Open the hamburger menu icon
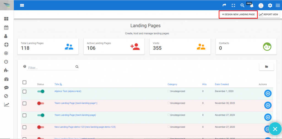 click(x=278, y=6)
